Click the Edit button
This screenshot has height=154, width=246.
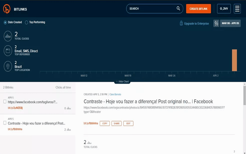(x=128, y=123)
